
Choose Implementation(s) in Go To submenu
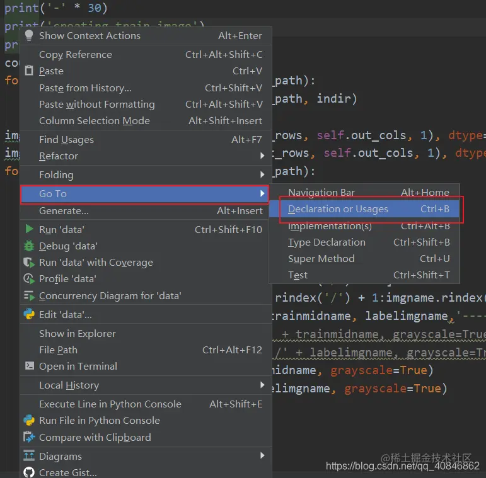pyautogui.click(x=364, y=226)
